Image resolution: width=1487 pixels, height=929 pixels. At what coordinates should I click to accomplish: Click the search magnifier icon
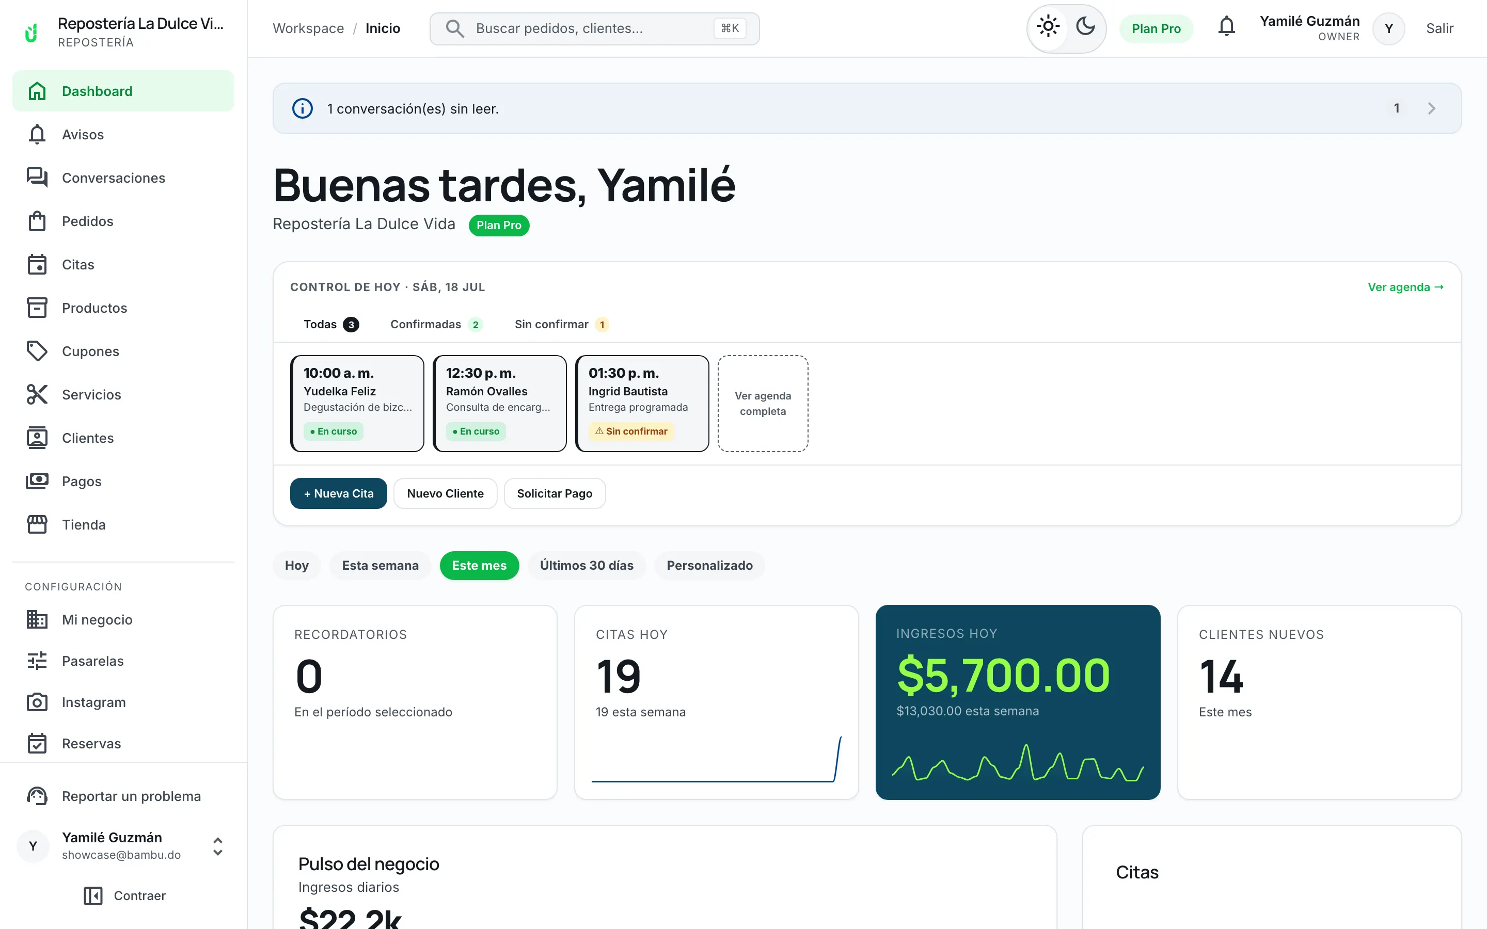pyautogui.click(x=455, y=28)
